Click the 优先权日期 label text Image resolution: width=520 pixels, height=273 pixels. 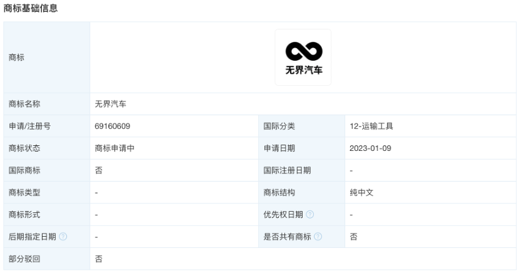[x=283, y=215]
